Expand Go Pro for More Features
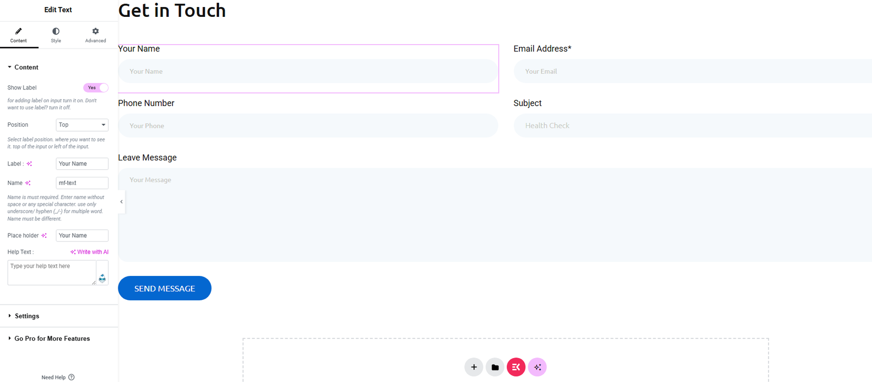The width and height of the screenshot is (872, 382). pyautogui.click(x=52, y=338)
